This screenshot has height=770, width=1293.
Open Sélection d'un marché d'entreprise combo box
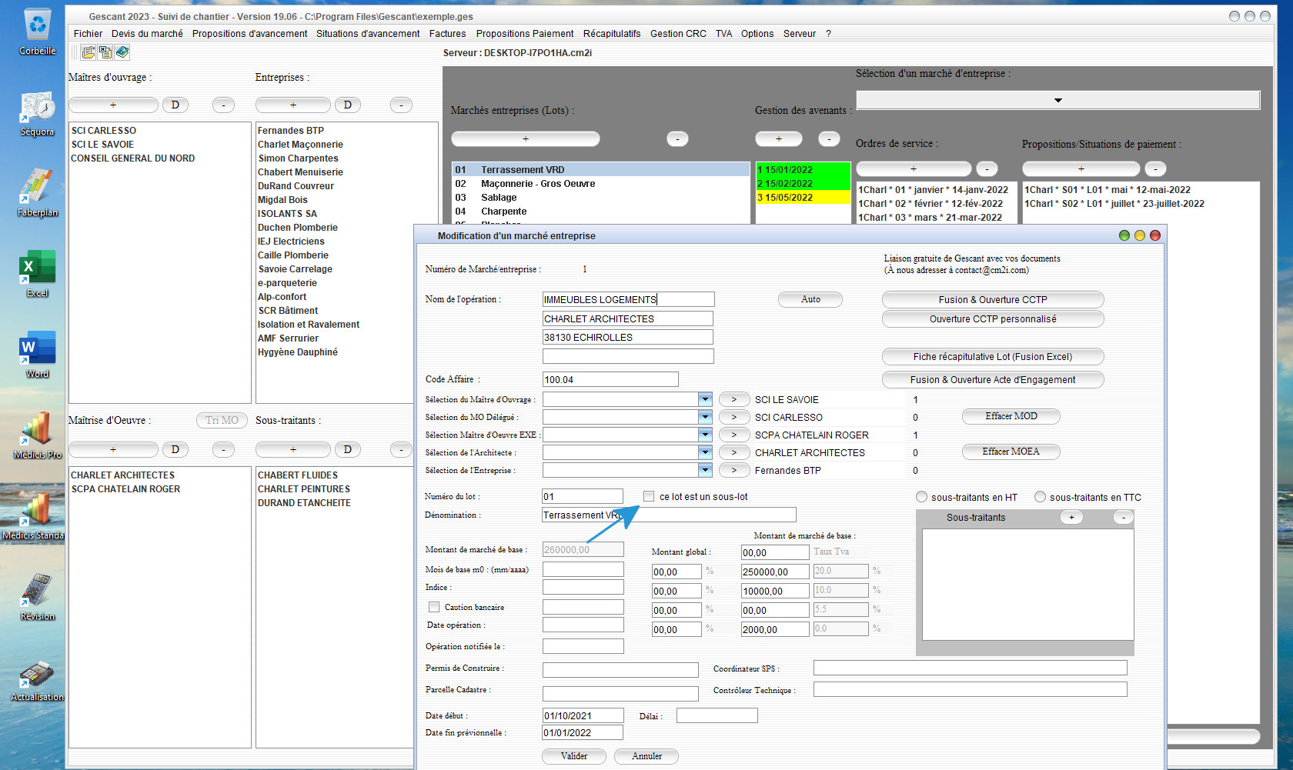(x=1057, y=100)
